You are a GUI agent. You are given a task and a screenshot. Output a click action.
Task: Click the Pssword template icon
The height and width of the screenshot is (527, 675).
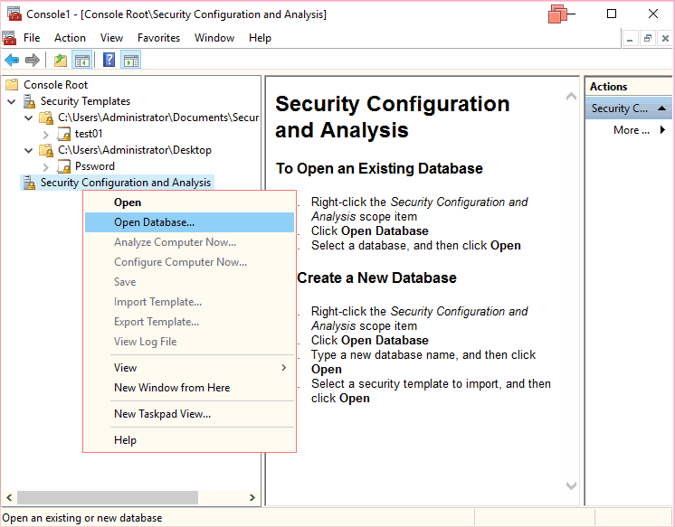point(63,166)
